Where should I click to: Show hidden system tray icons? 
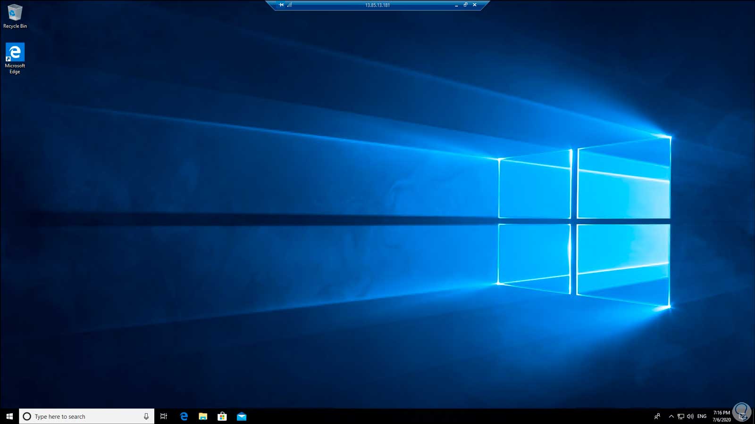(671, 416)
